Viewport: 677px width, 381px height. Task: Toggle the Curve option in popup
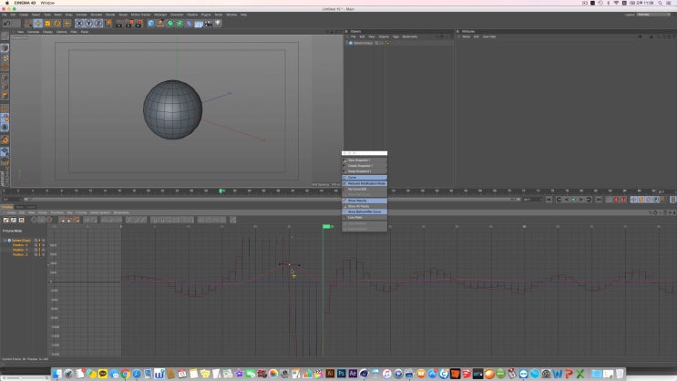tap(364, 178)
